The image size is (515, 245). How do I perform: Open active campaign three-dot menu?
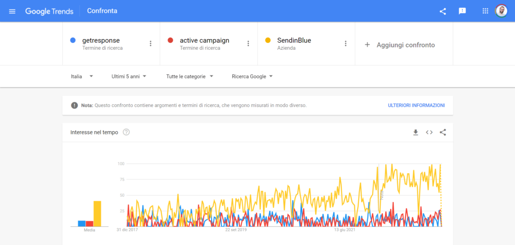(248, 43)
